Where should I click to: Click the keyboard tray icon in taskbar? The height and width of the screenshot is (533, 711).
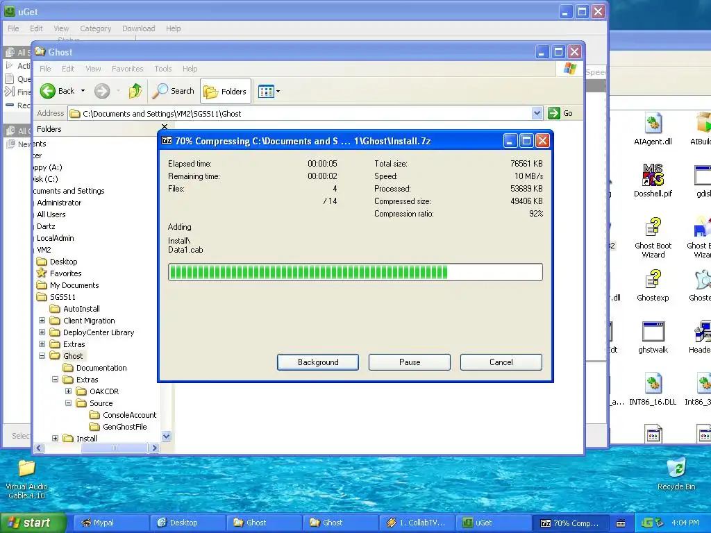(621, 523)
